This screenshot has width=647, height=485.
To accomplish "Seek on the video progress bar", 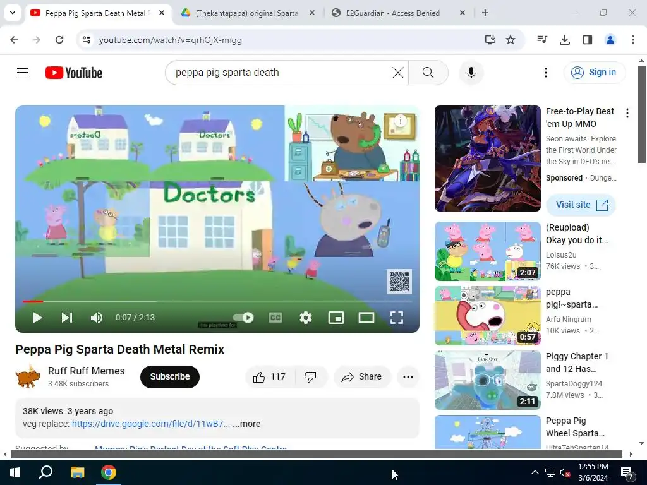I will pyautogui.click(x=217, y=301).
